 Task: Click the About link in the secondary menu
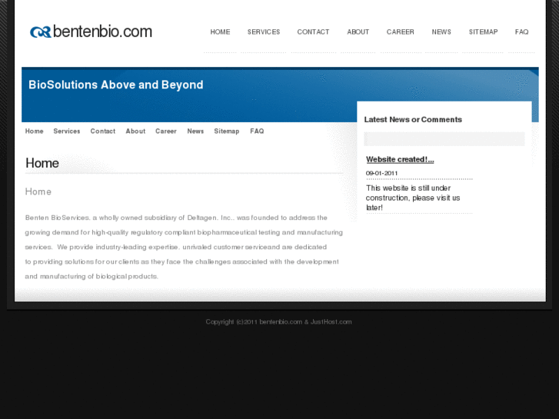coord(135,131)
